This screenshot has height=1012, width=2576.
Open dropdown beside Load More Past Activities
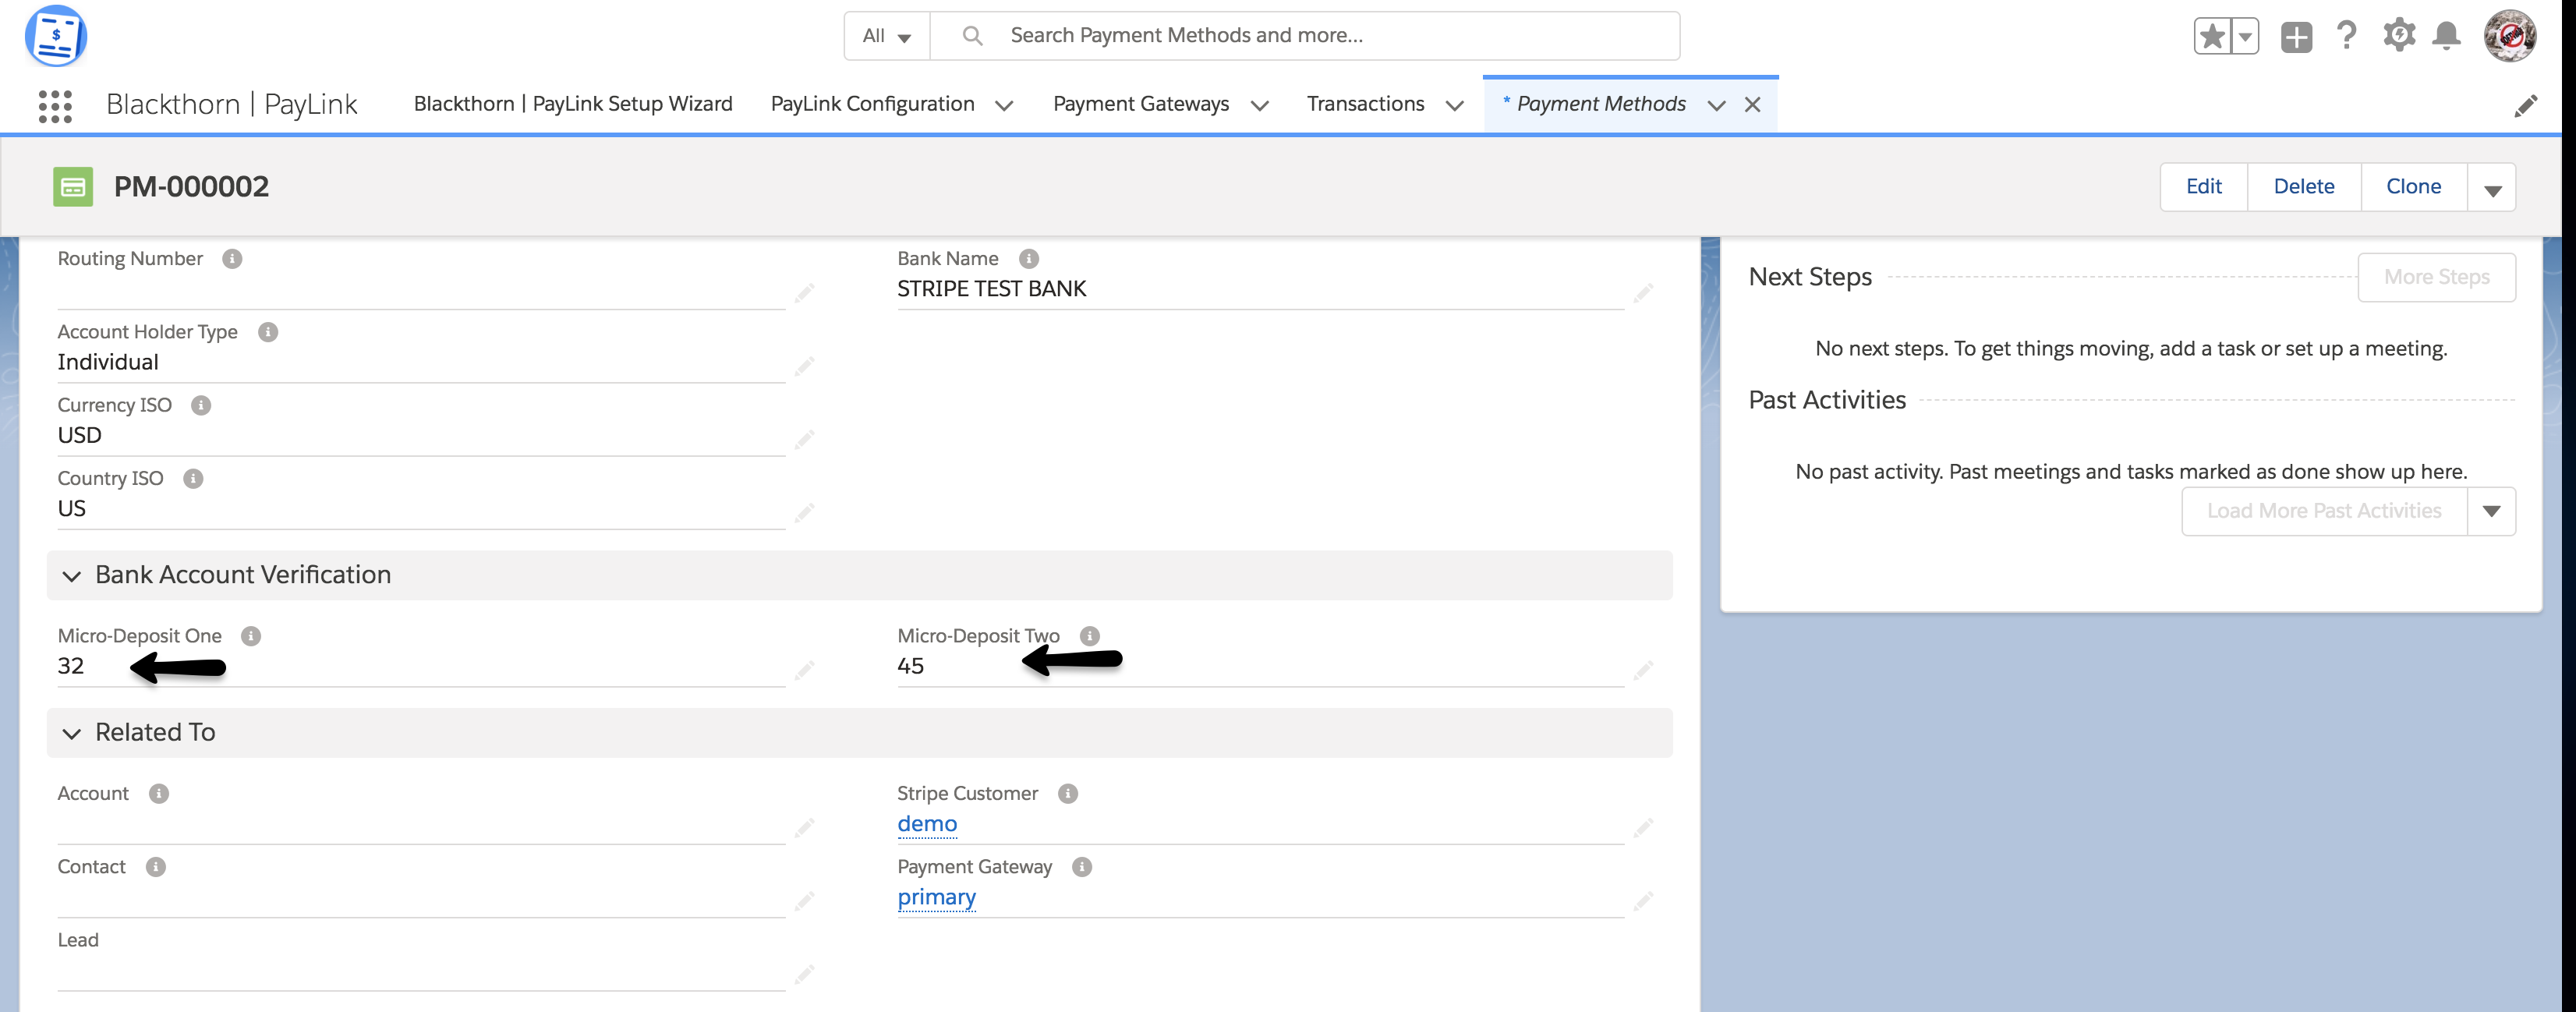[x=2491, y=511]
